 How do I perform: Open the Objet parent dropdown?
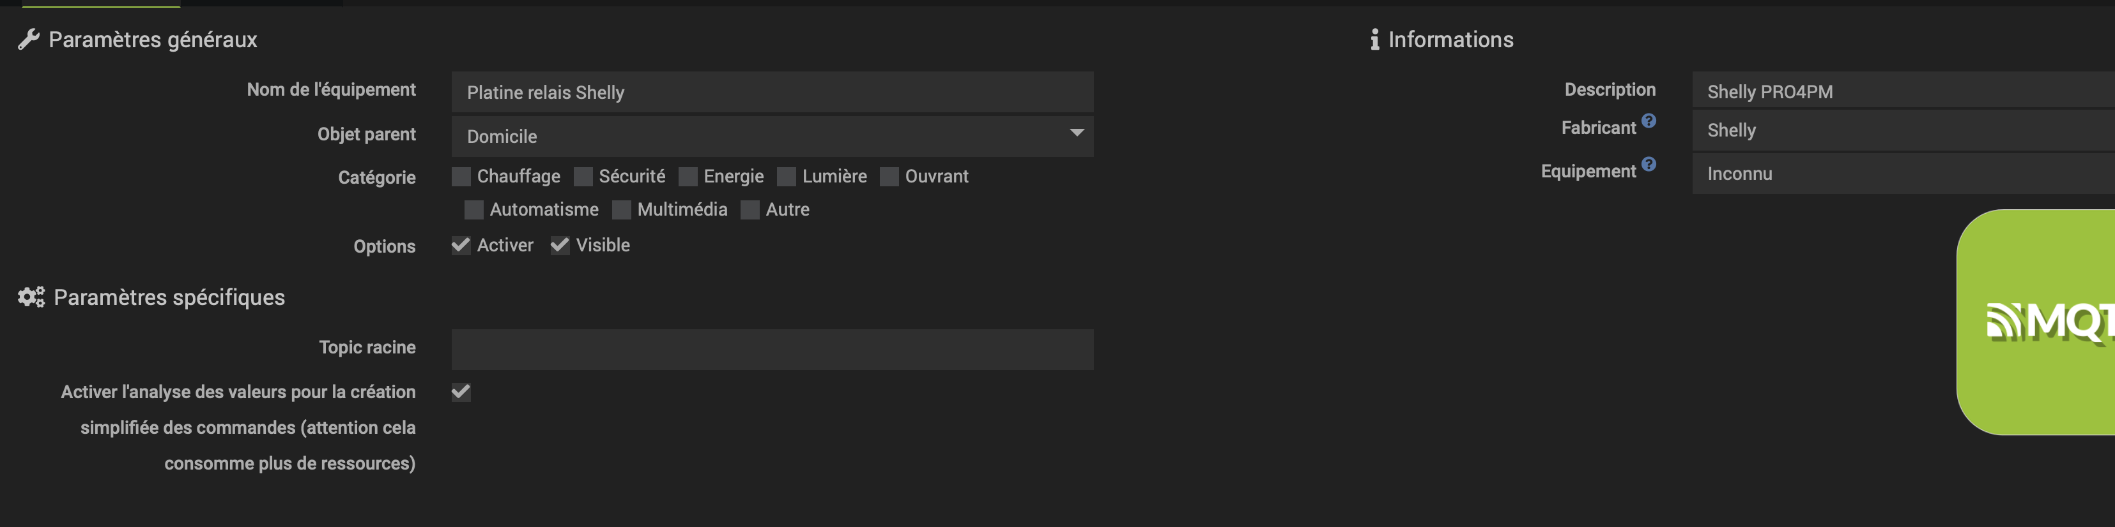pos(772,136)
